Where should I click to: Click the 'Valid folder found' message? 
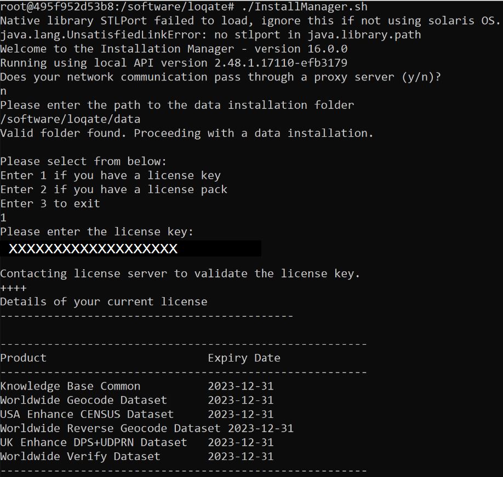(x=186, y=133)
